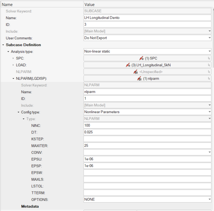This screenshot has width=214, height=211.
Task: Click the Metadata section label
Action: pyautogui.click(x=30, y=206)
